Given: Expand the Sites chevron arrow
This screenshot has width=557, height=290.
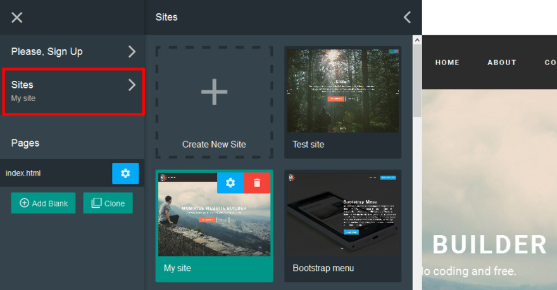Looking at the screenshot, I should (132, 85).
